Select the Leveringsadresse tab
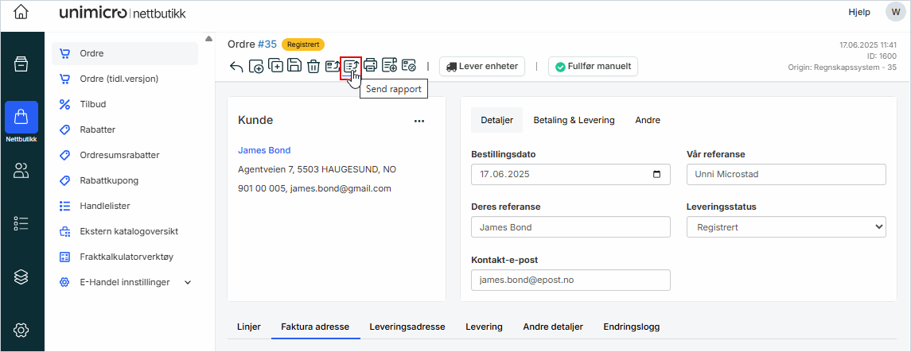This screenshot has height=352, width=911. pos(407,327)
